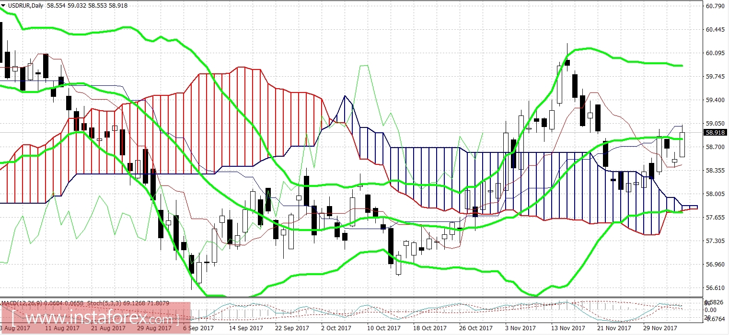Click the 2 Oct 2017 date label
729x335 pixels.
click(x=336, y=328)
